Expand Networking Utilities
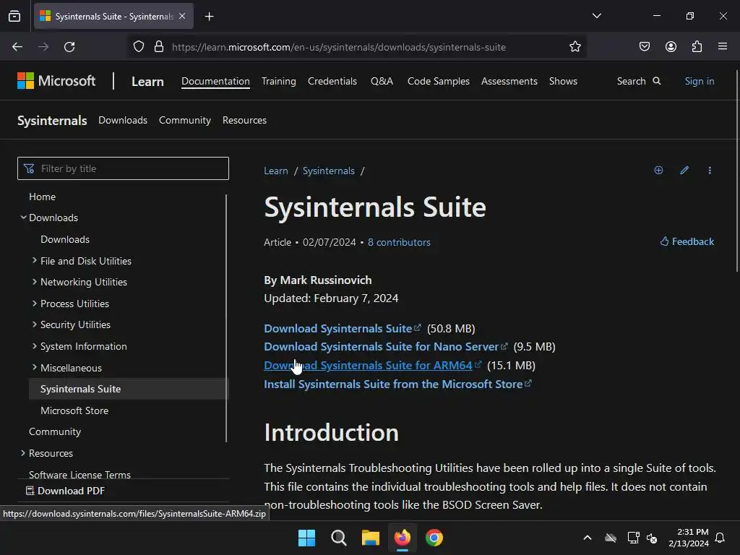 click(35, 282)
